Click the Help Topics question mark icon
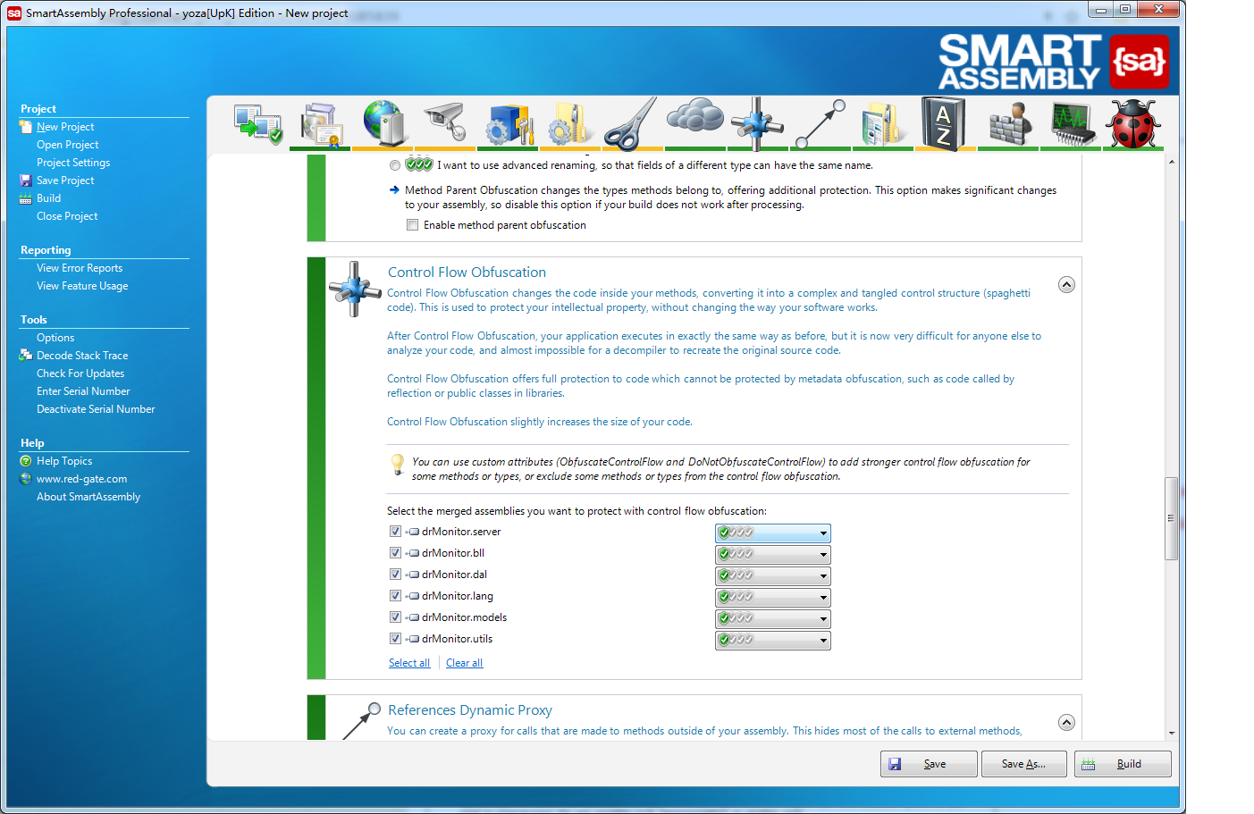Screen dimensions: 1254x814 coord(25,461)
